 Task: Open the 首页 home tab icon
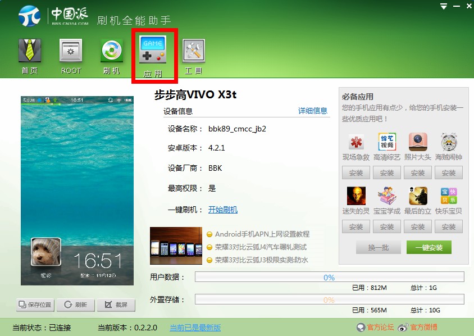click(x=30, y=51)
